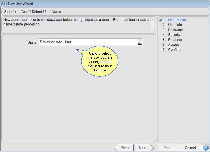210x152 pixels.
Task: Click the instruction text 'New user must exist'
Action: coord(76,22)
